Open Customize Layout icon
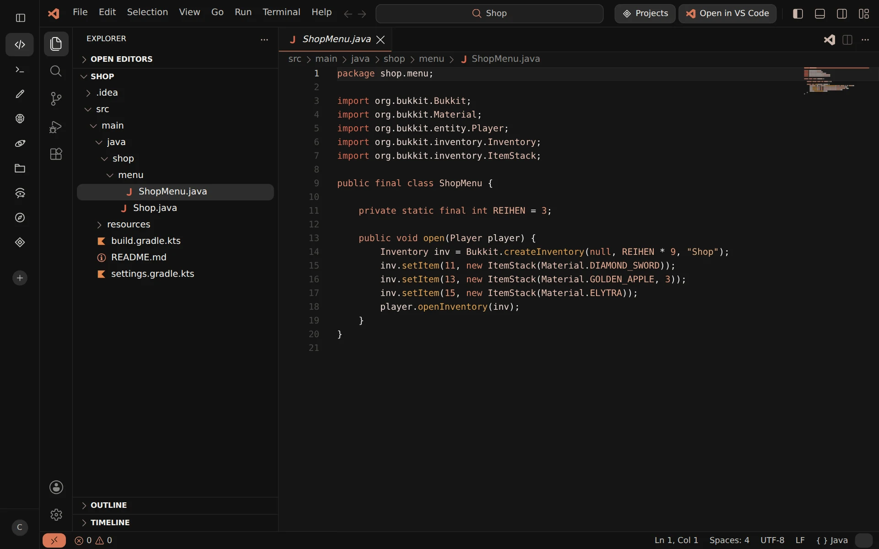879x549 pixels. pyautogui.click(x=864, y=14)
